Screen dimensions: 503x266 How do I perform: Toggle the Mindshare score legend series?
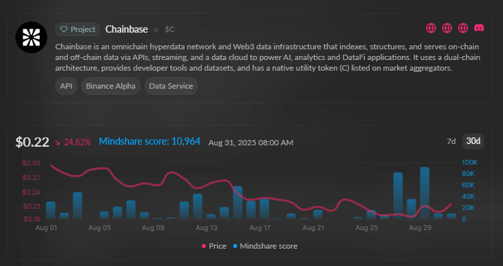pyautogui.click(x=265, y=246)
